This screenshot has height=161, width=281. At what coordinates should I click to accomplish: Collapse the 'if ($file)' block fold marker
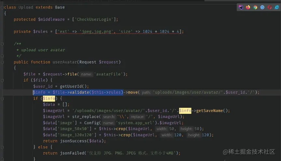click(2, 80)
